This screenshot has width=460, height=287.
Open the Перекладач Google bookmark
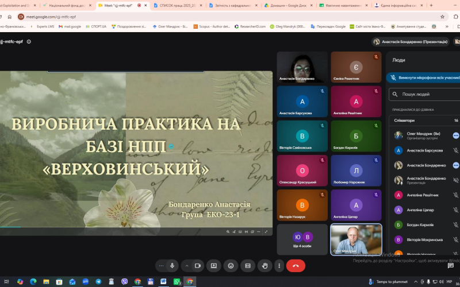[x=328, y=26]
